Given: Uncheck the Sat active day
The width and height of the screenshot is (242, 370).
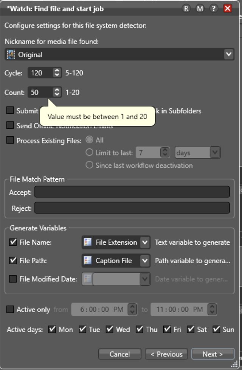Looking at the screenshot, I should 191,329.
